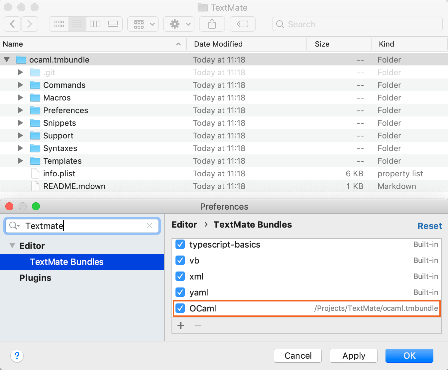
Task: Click the help question mark icon
Action: [17, 356]
